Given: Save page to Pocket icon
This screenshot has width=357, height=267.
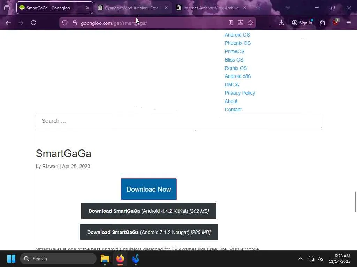Looking at the screenshot, I should click(241, 23).
